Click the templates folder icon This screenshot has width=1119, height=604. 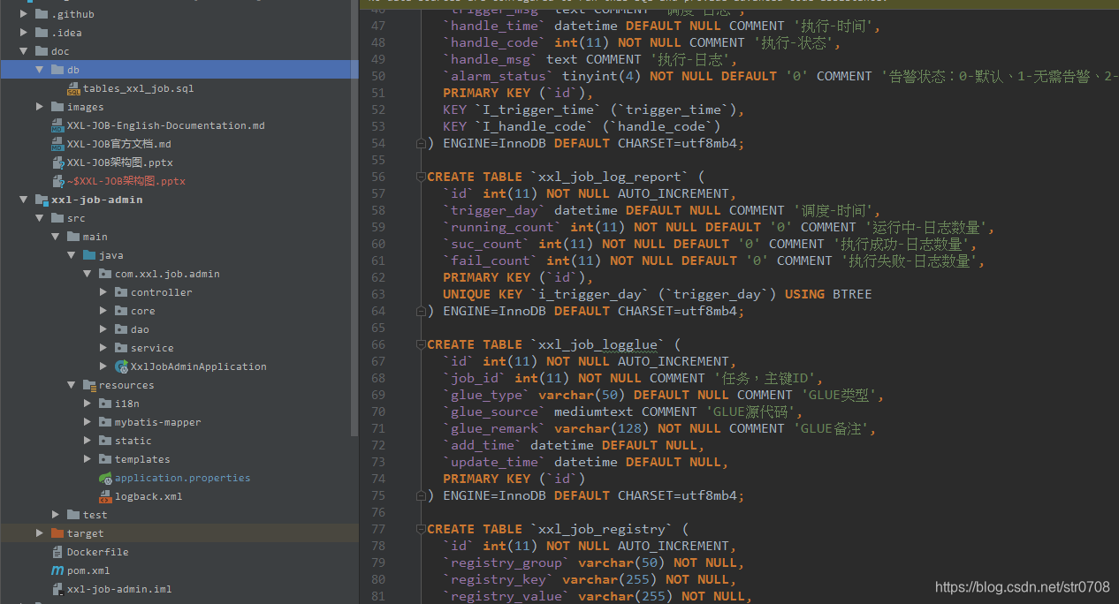tap(105, 459)
